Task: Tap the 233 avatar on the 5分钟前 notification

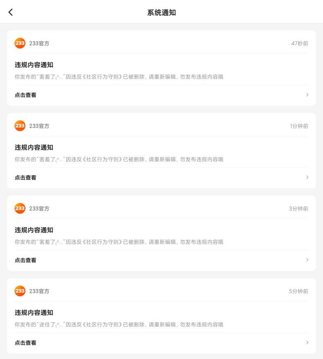Action: click(x=20, y=291)
